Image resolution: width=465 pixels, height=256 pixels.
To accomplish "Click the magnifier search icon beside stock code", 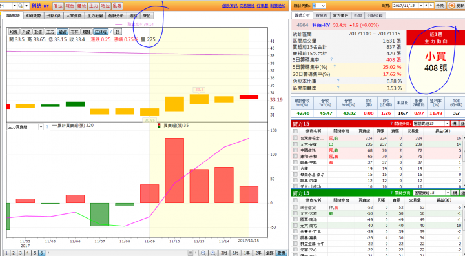I will tap(21, 6).
